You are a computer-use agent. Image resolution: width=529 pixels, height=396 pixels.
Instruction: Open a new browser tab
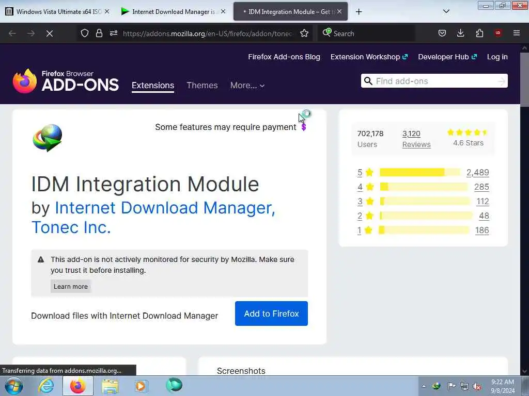coord(359,12)
